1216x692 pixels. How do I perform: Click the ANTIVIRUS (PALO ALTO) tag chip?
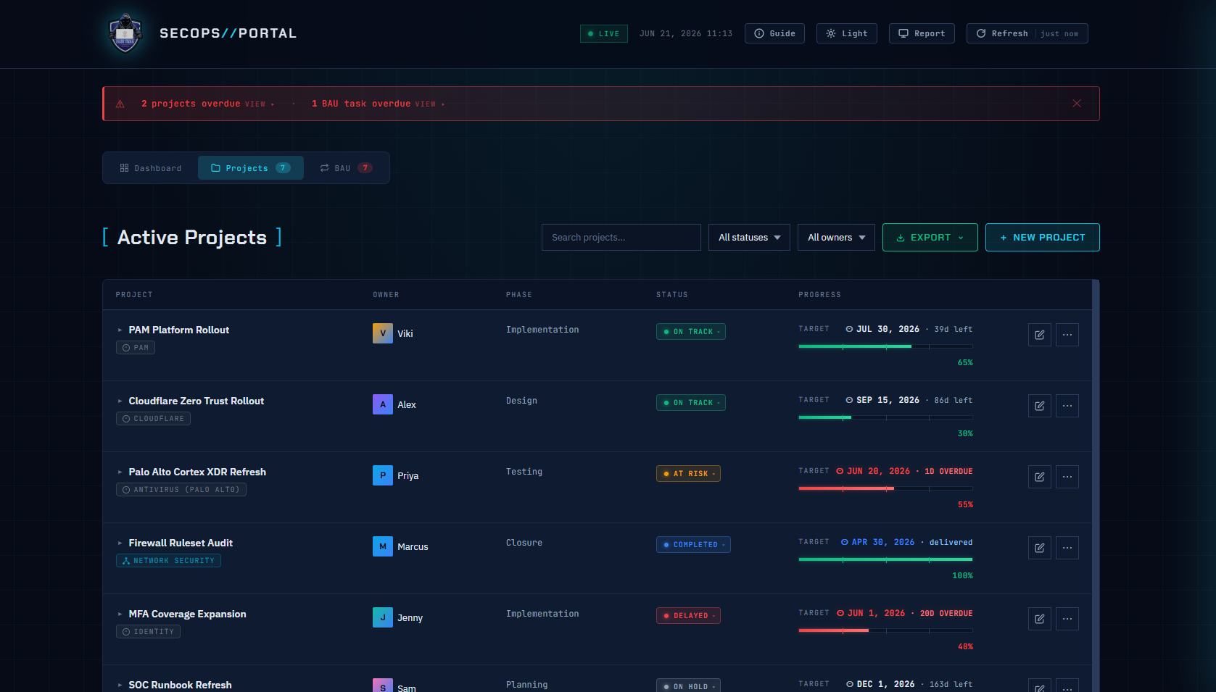tap(181, 490)
